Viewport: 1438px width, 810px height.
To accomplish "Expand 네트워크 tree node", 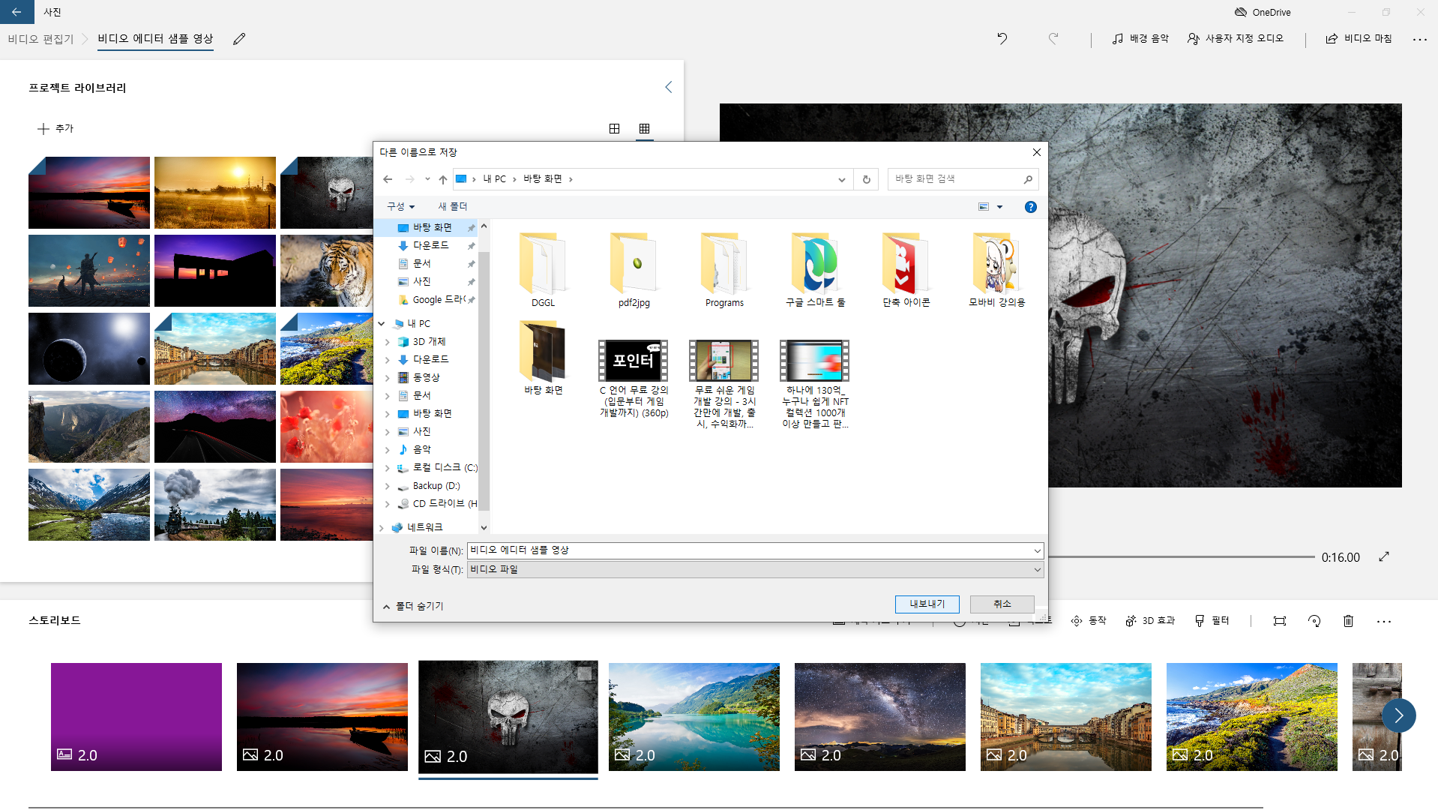I will [x=382, y=527].
